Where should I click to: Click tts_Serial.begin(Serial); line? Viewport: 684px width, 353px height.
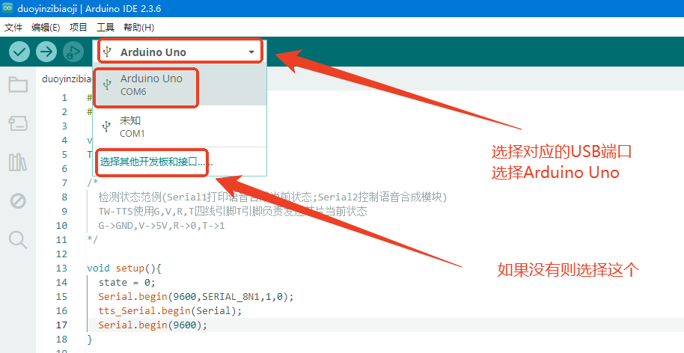point(170,310)
